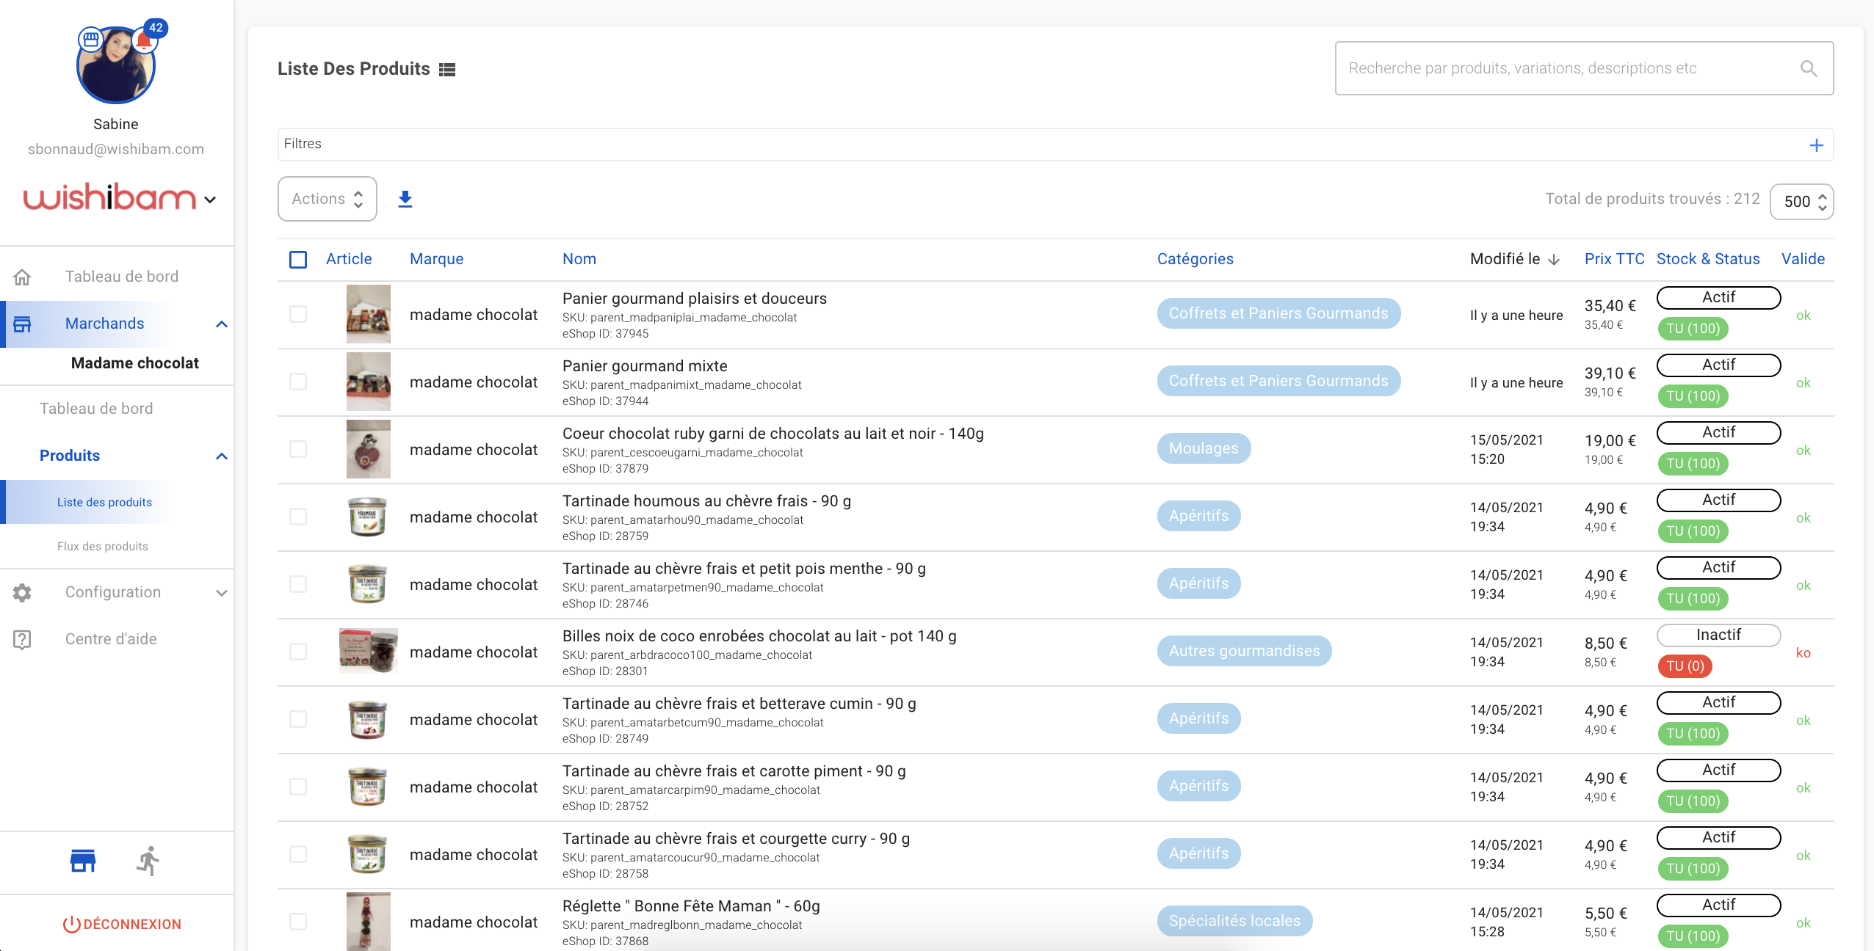Click the DÉCONNEXION logout button
Screen dimensions: 1874x951
click(122, 924)
